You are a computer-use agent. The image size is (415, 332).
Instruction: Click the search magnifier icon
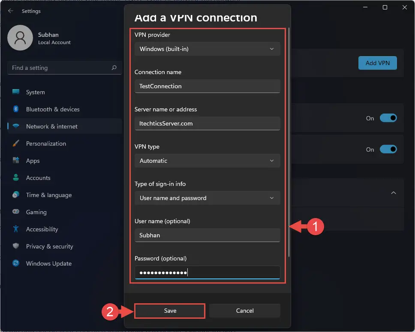tap(114, 68)
